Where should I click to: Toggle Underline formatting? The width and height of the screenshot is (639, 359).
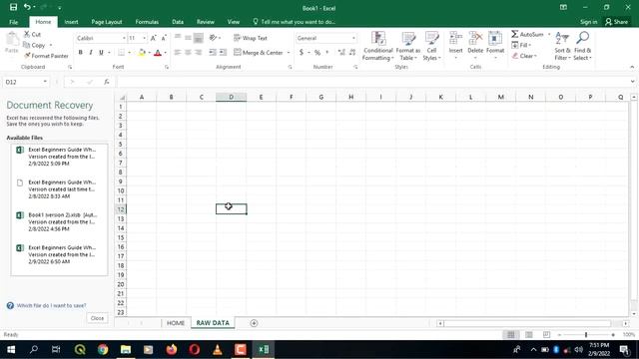pyautogui.click(x=101, y=53)
